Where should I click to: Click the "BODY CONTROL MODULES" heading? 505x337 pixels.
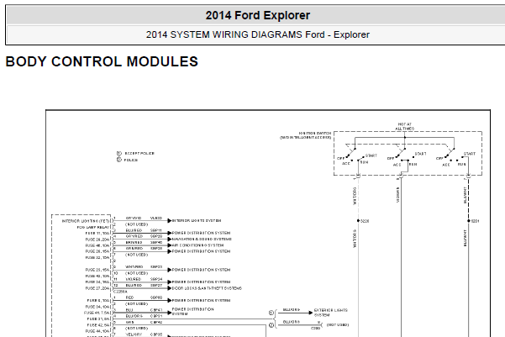(102, 61)
